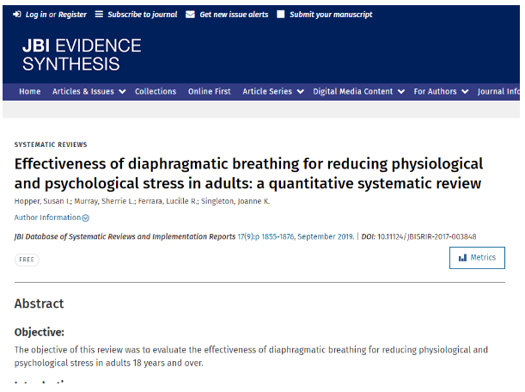Image resolution: width=525 pixels, height=392 pixels.
Task: Select Online First in navigation bar
Action: click(x=210, y=92)
